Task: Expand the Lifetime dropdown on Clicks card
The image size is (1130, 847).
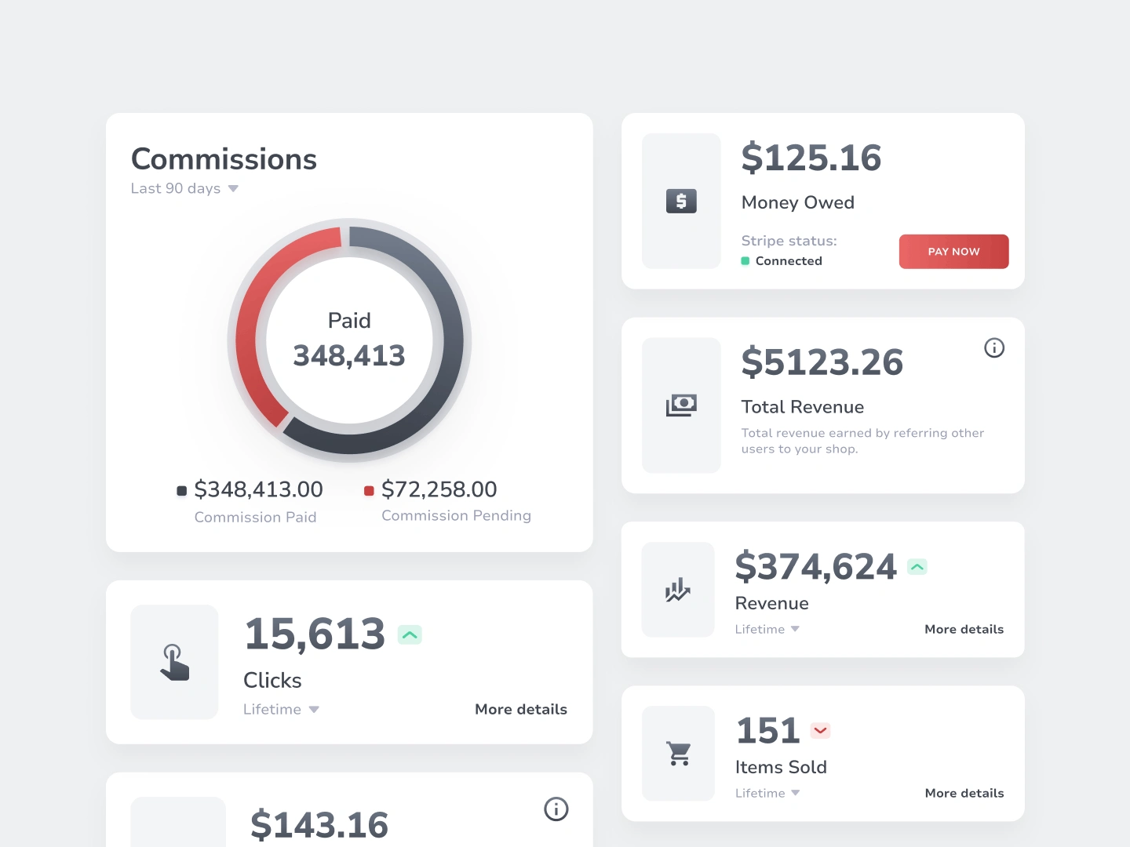Action: (x=281, y=709)
